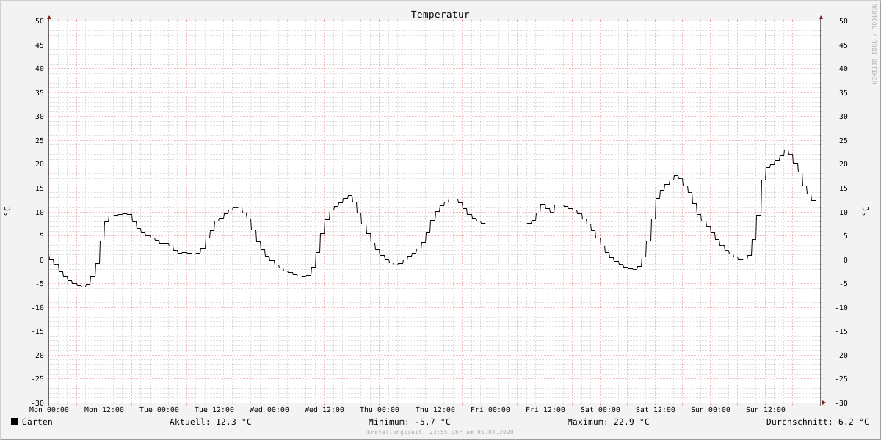Select the zero tick label on right axis
Screen dimensions: 881x440
[x=846, y=260]
